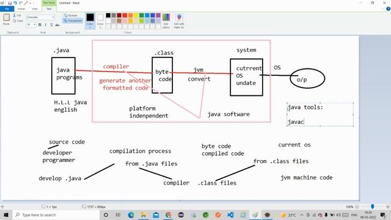Open the Customize Quick Access Toolbar dropdown
The height and width of the screenshot is (220, 391).
30,3
